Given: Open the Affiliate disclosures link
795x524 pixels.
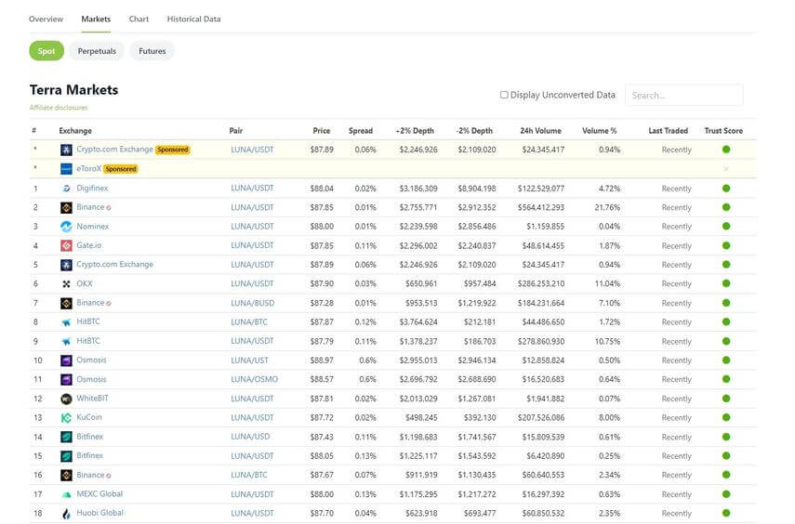Looking at the screenshot, I should (x=59, y=108).
